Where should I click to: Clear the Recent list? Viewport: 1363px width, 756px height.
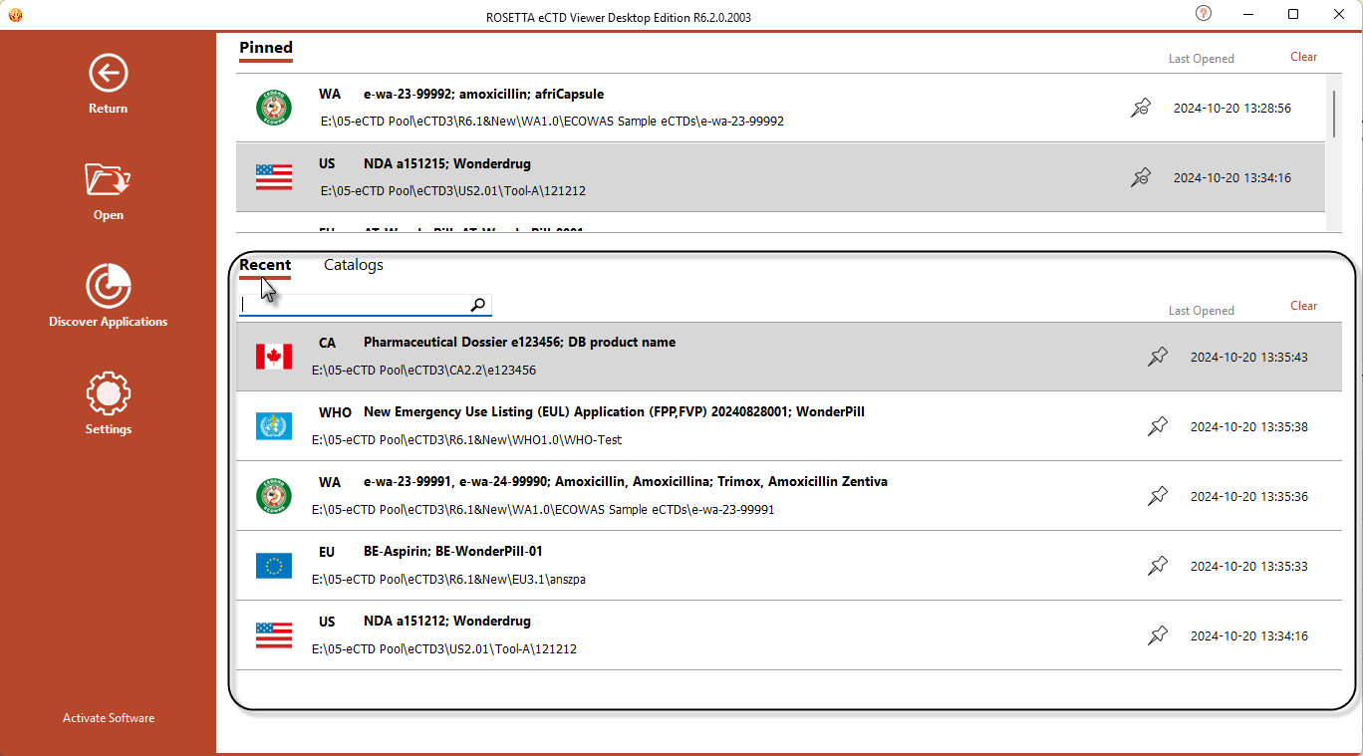tap(1303, 306)
